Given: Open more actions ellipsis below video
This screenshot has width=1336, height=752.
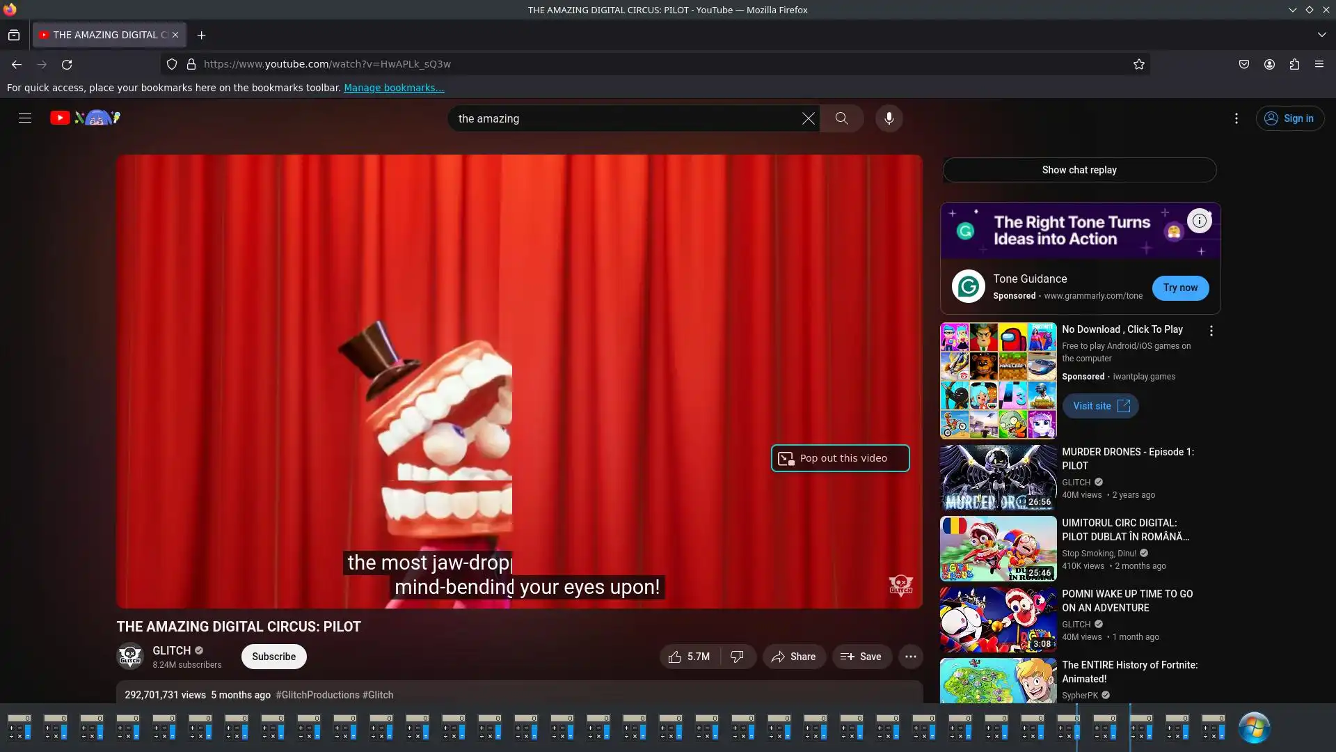Looking at the screenshot, I should pyautogui.click(x=910, y=657).
